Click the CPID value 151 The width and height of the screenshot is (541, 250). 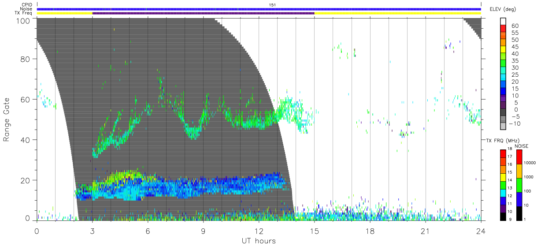coord(273,5)
